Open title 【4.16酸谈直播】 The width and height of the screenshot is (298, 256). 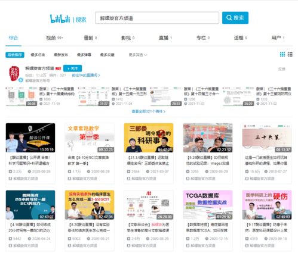29,227
